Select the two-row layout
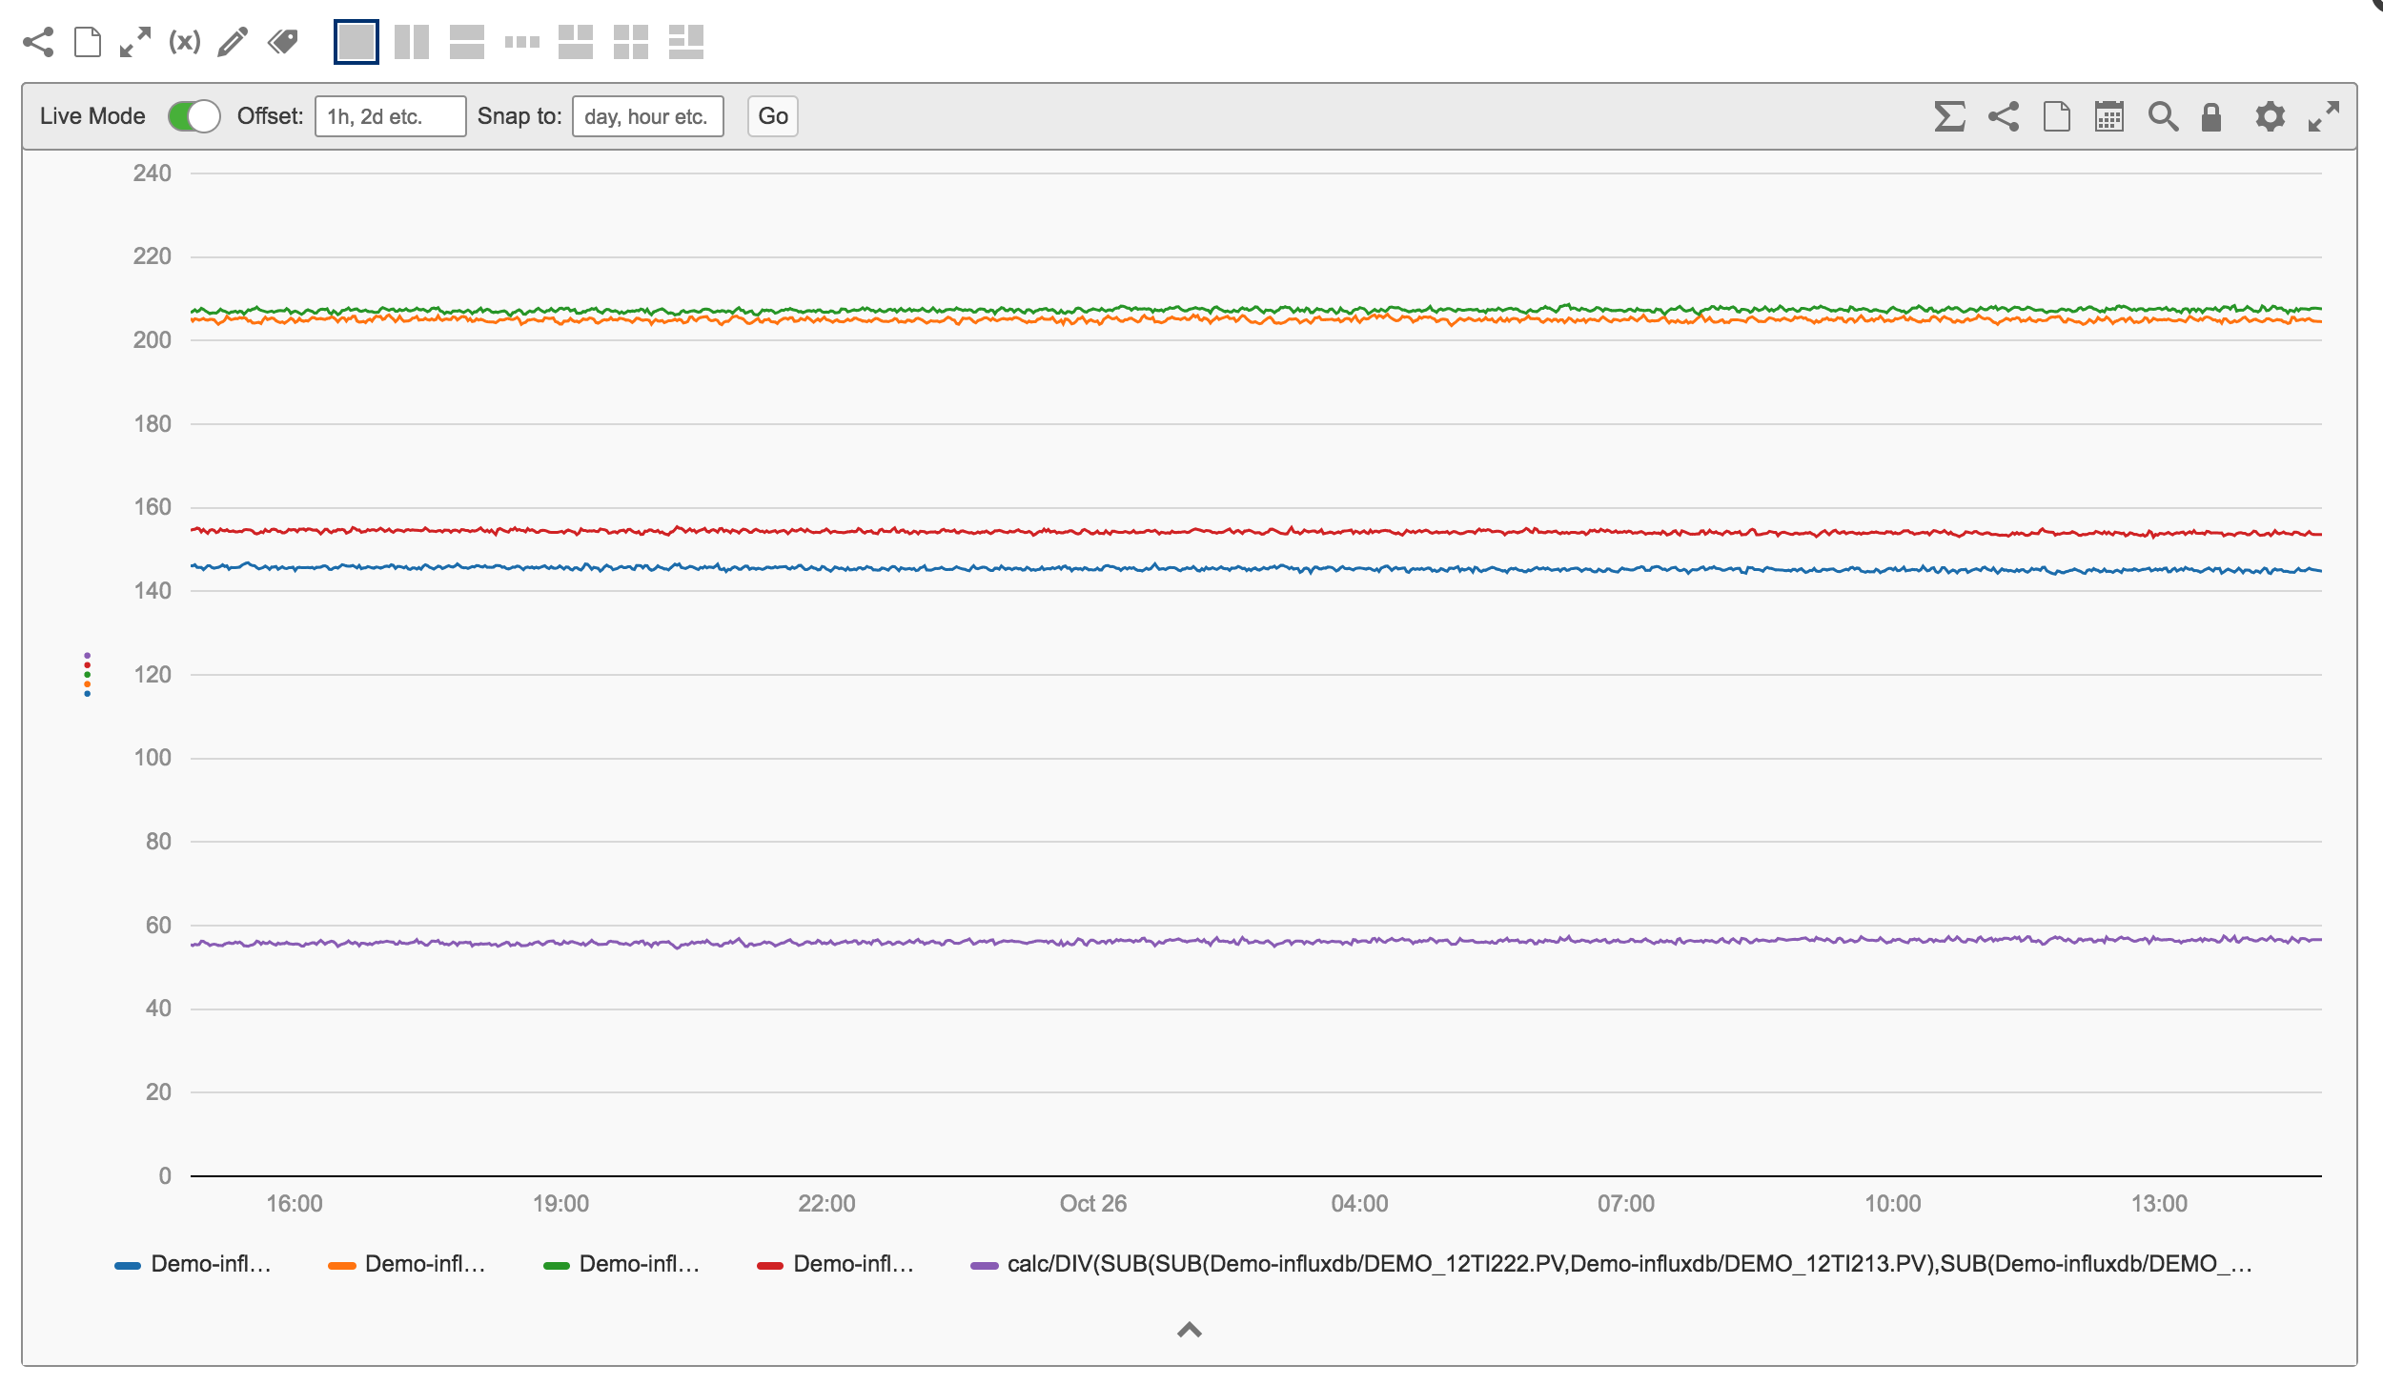 tap(467, 42)
